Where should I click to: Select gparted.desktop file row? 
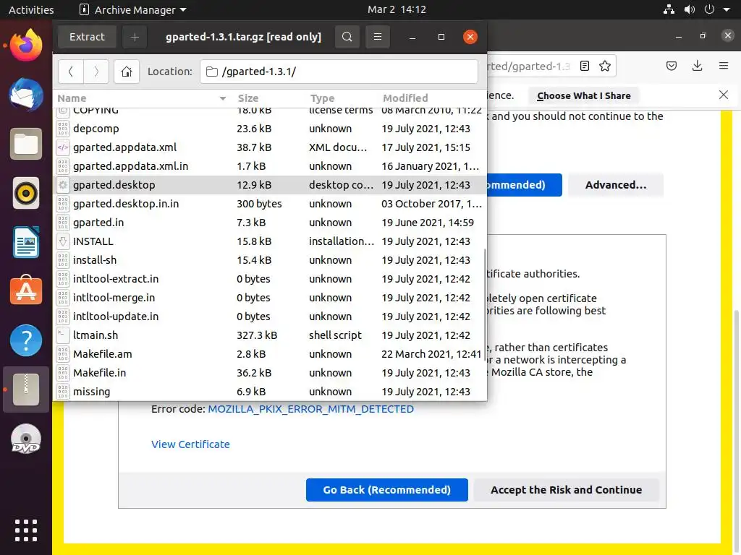click(270, 185)
